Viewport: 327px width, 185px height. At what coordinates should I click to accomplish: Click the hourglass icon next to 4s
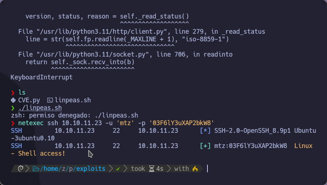tap(151, 169)
